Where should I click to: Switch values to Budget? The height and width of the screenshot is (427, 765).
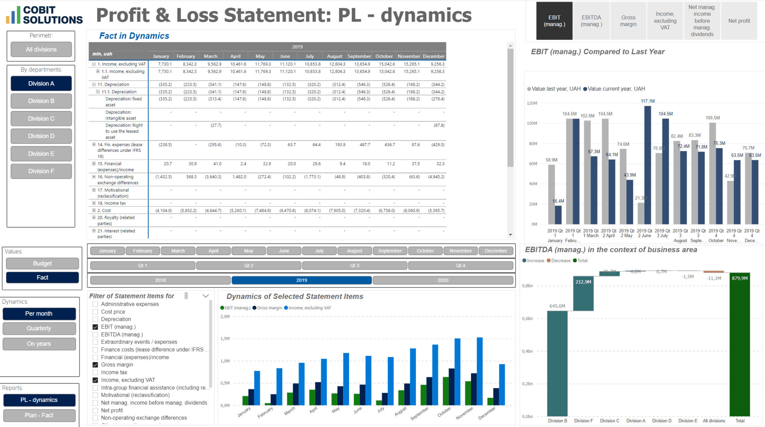click(42, 263)
